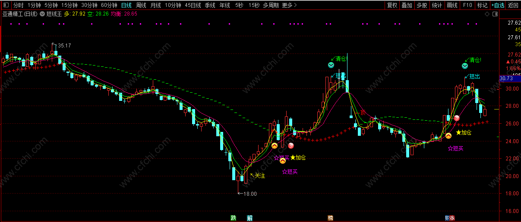Click the left 清仓 signal label
This screenshot has height=222, width=521.
coord(341,59)
